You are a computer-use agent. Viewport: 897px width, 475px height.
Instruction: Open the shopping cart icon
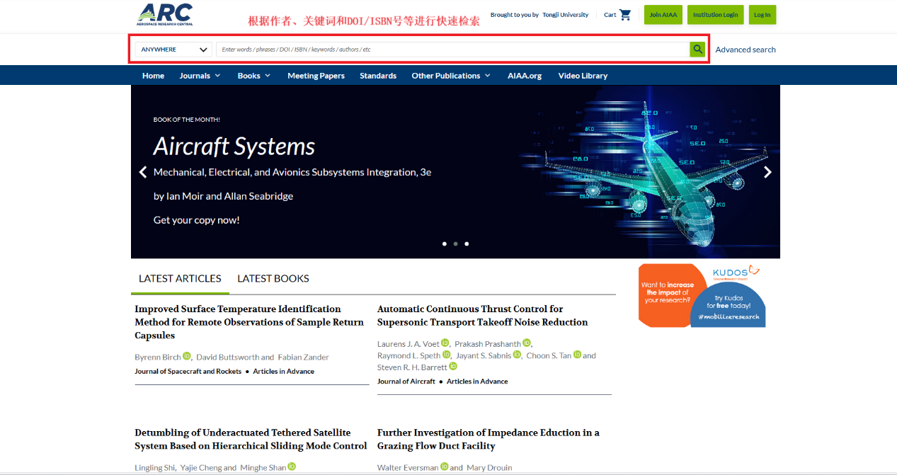click(x=625, y=14)
